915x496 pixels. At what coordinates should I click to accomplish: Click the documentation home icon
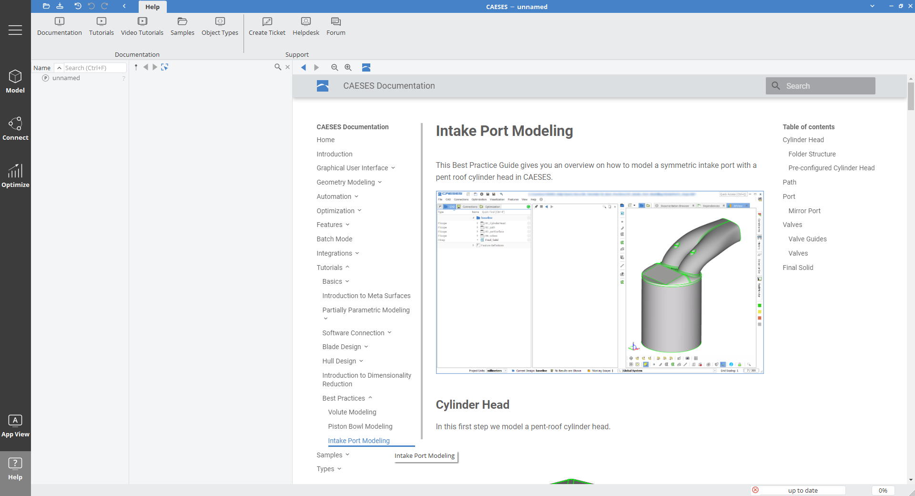tap(366, 68)
